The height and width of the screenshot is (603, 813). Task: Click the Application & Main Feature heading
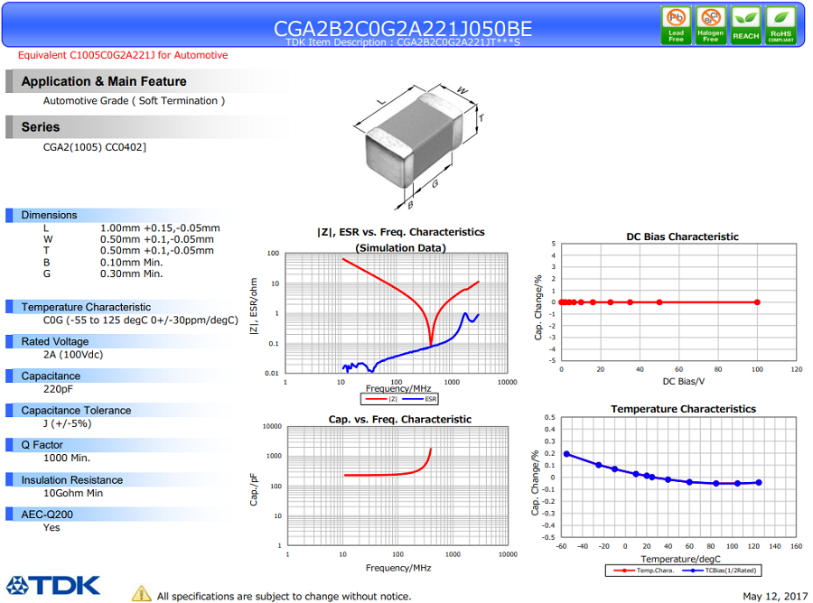104,81
